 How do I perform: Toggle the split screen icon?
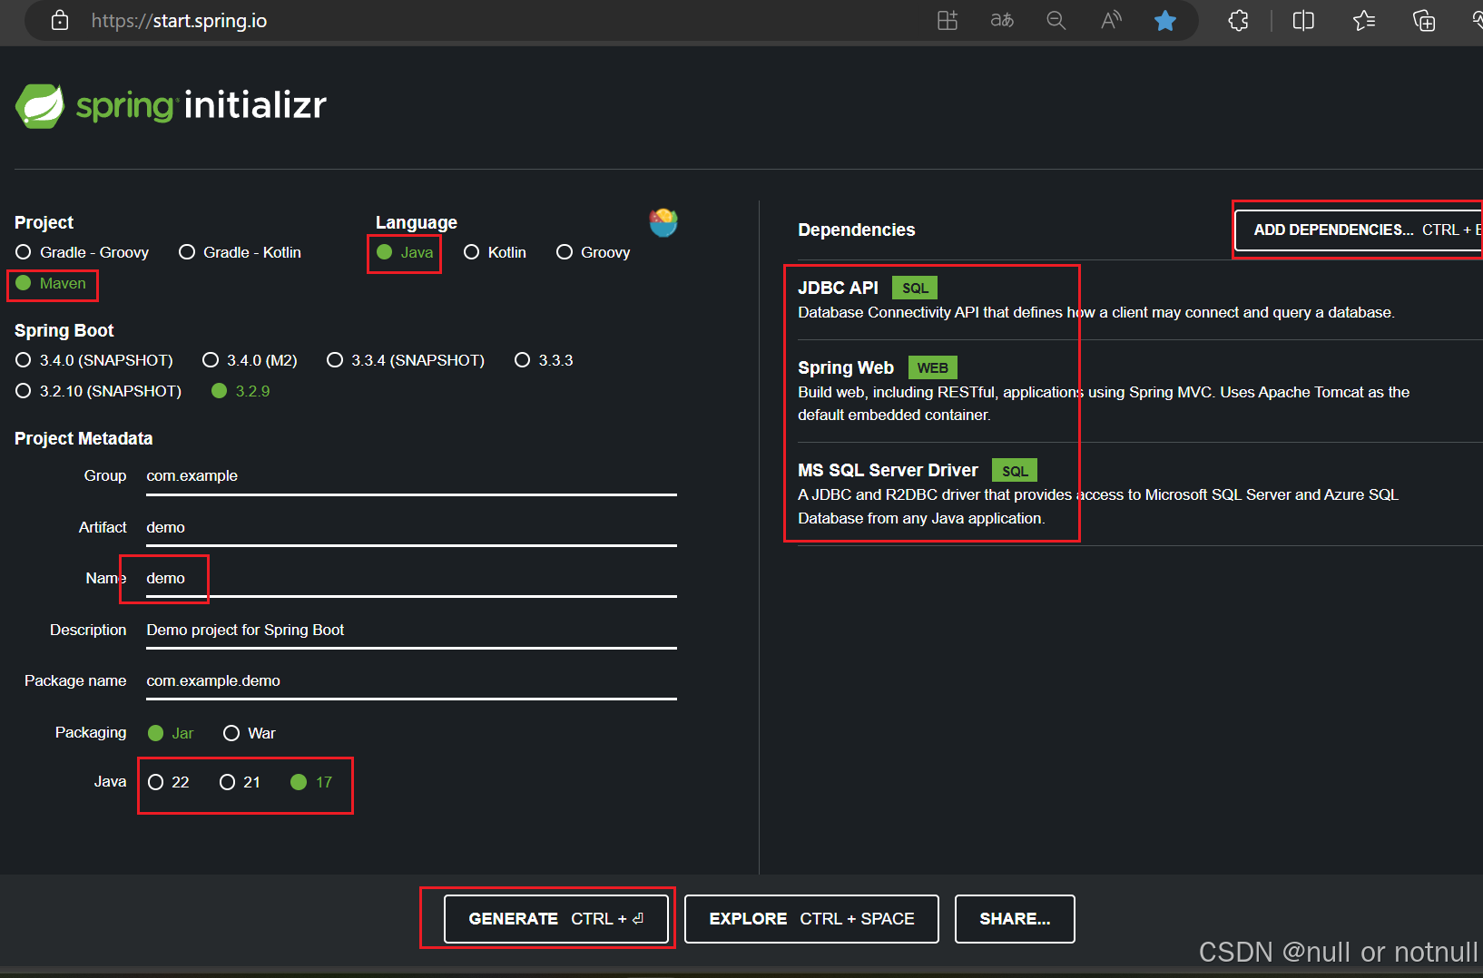pos(1303,20)
